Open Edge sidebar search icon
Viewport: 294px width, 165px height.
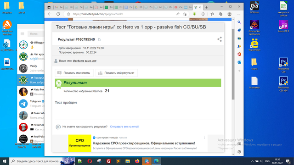(x=239, y=22)
